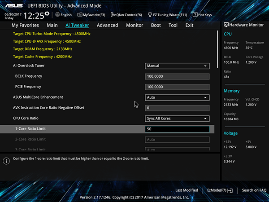
Task: Open the Exit tab
Action: pyautogui.click(x=189, y=25)
